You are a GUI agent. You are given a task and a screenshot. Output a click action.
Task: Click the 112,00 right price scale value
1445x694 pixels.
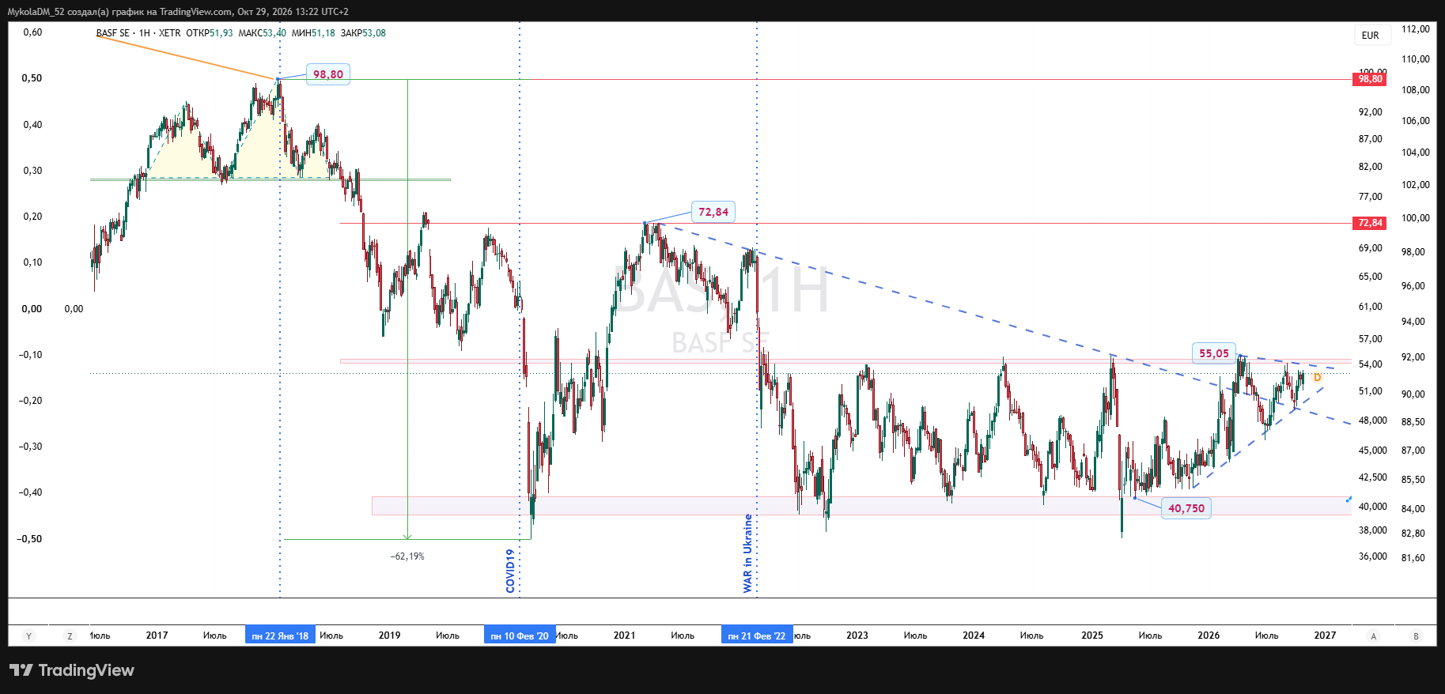tap(1416, 29)
